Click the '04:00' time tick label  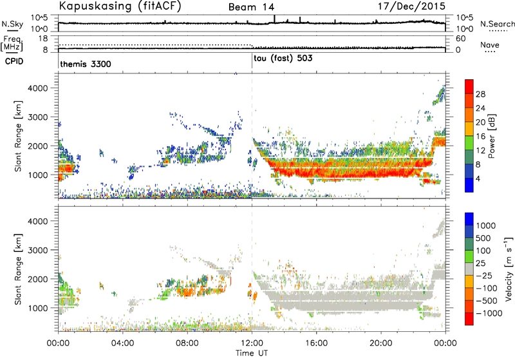pos(122,343)
